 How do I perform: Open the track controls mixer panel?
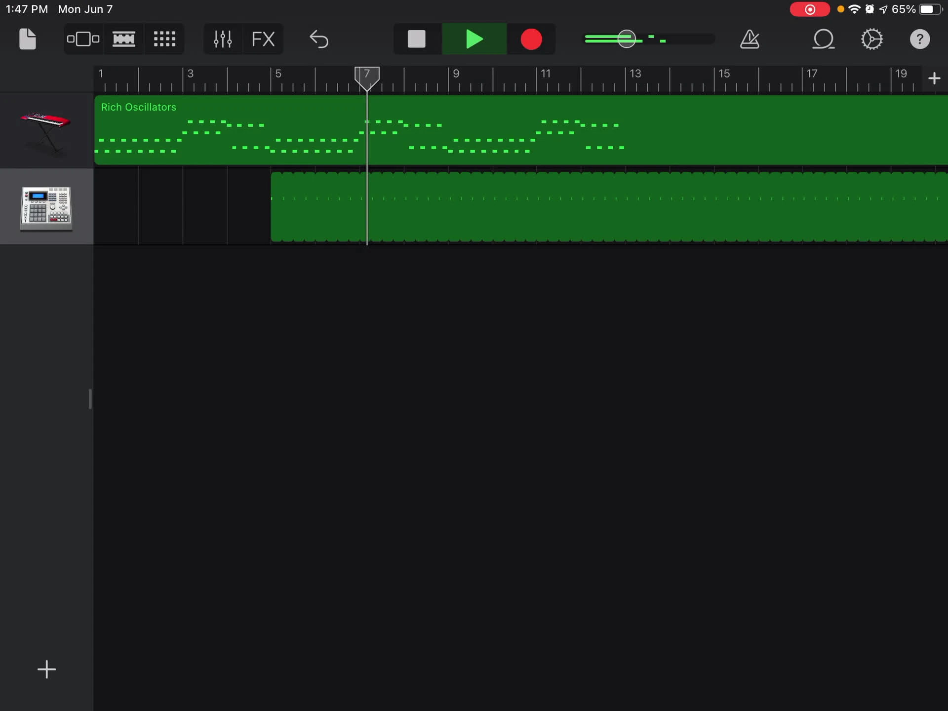[222, 39]
